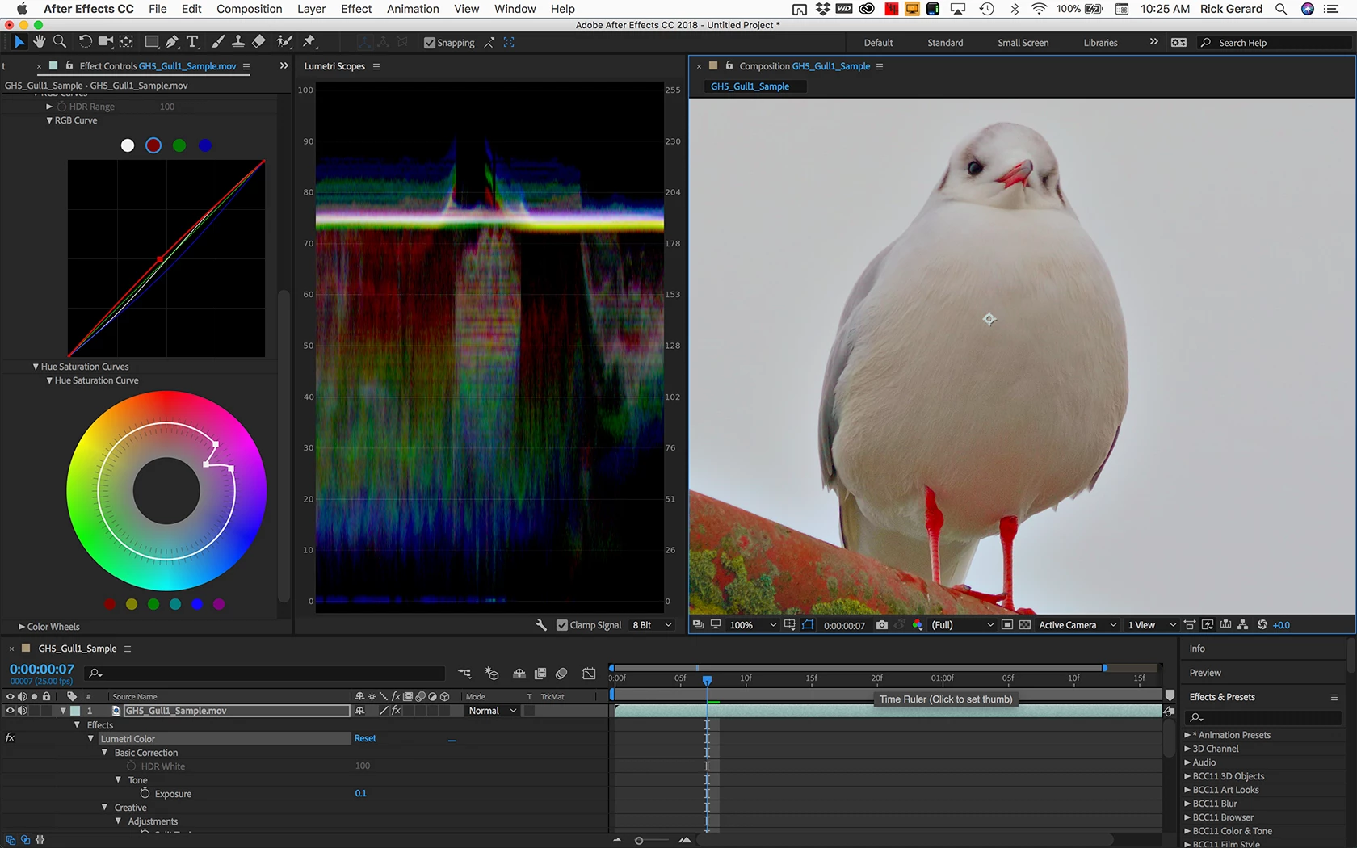
Task: Hide the GH5_Gull1_Sample.mov layer video
Action: [11, 711]
